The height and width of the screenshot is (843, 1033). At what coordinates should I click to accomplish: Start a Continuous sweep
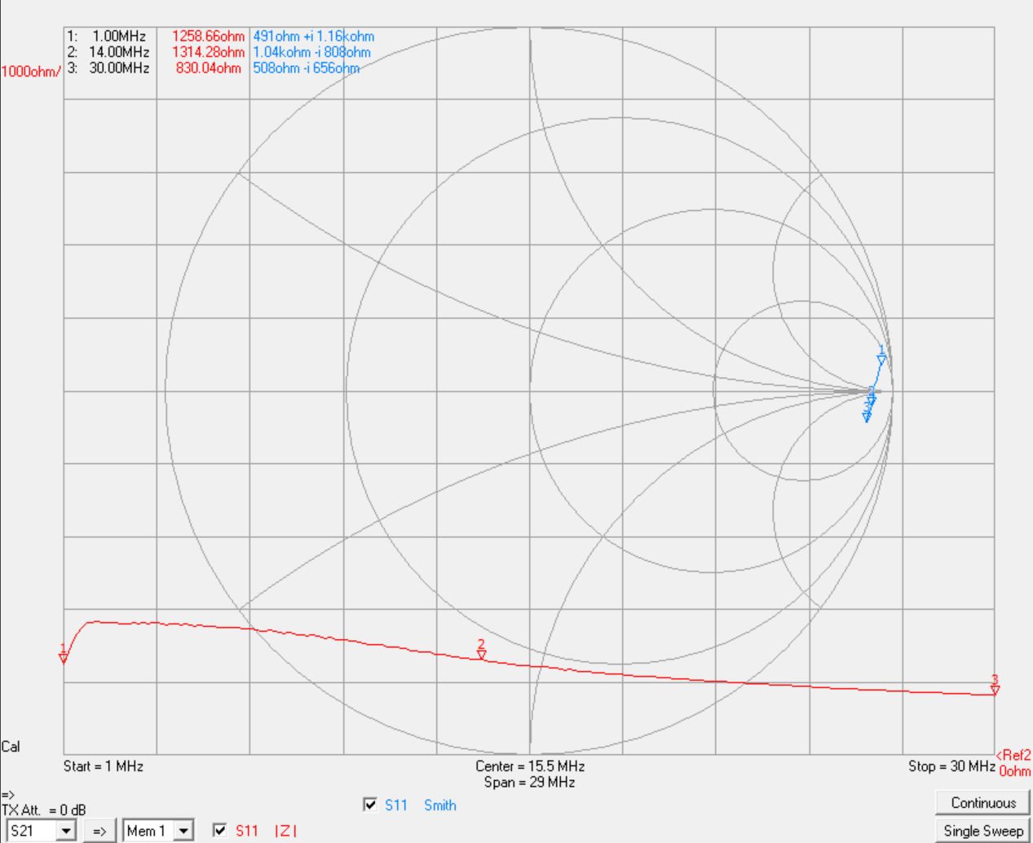[983, 803]
